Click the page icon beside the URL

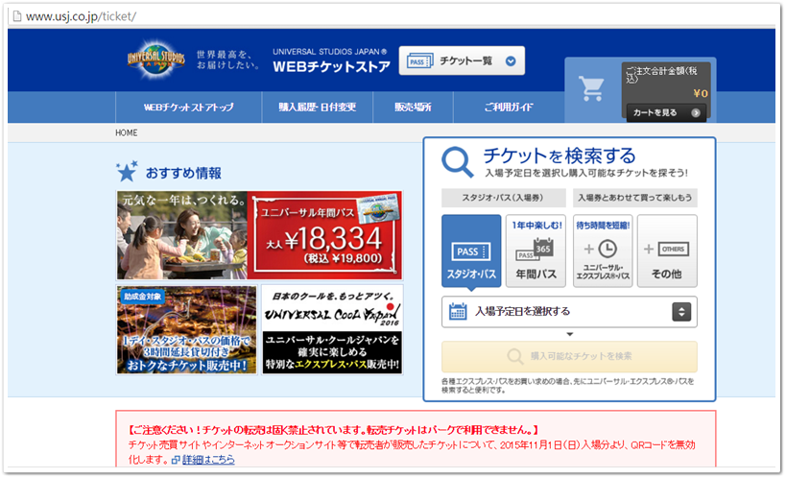(x=17, y=16)
